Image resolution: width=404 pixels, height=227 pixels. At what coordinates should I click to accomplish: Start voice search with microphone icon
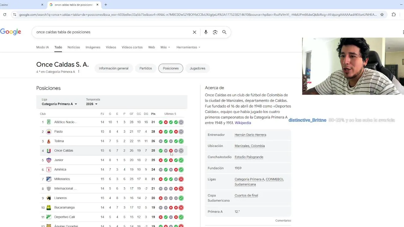pos(206,32)
